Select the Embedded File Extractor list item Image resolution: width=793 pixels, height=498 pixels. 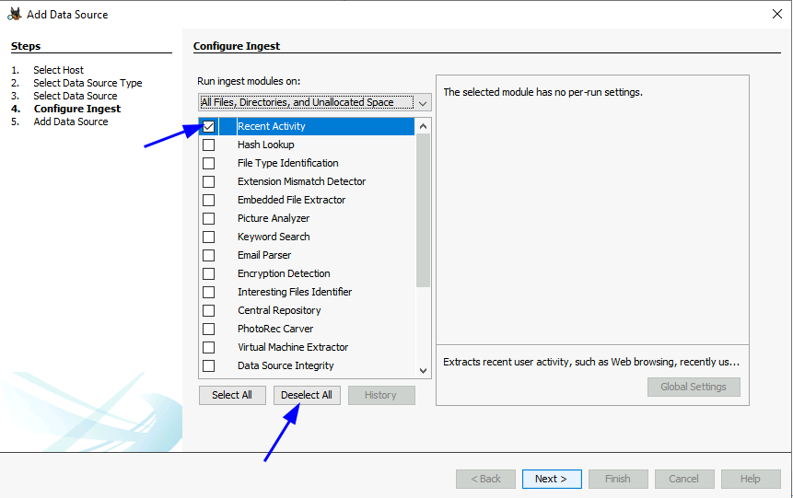tap(291, 200)
